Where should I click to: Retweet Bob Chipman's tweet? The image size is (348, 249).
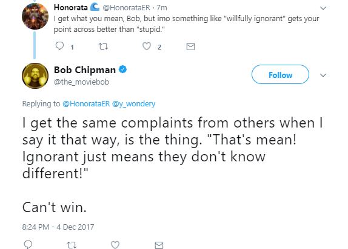coord(72,245)
